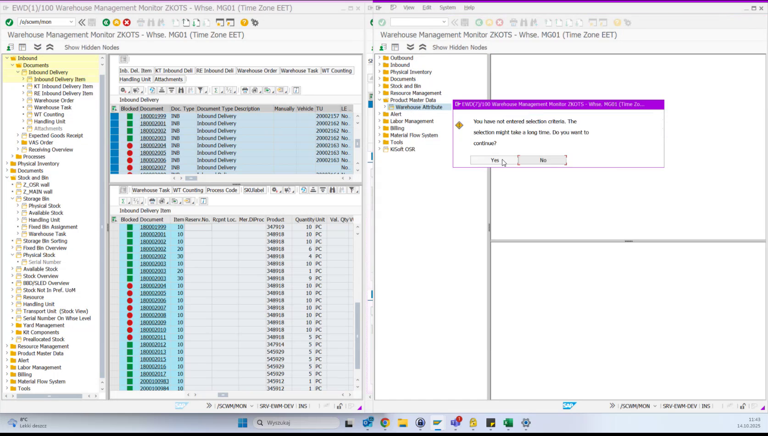Switch to the WT Counting tab
Screen dimensions: 768x436
coord(337,71)
